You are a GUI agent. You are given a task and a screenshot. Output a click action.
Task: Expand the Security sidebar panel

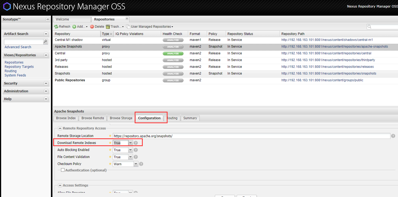click(x=46, y=83)
